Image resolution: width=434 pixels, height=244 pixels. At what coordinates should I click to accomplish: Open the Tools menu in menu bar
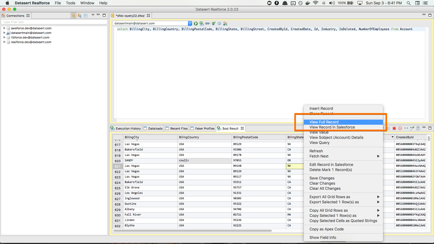[71, 3]
